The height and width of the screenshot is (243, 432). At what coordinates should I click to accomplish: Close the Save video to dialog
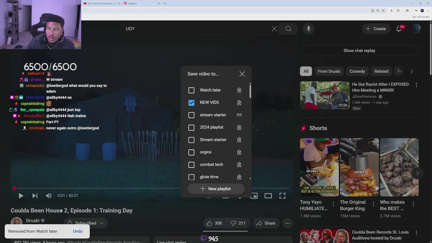(x=242, y=74)
